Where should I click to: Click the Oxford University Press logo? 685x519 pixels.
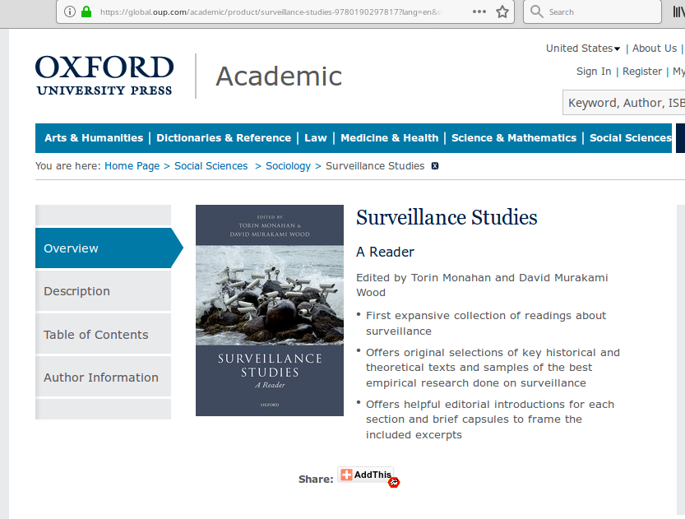click(x=104, y=76)
